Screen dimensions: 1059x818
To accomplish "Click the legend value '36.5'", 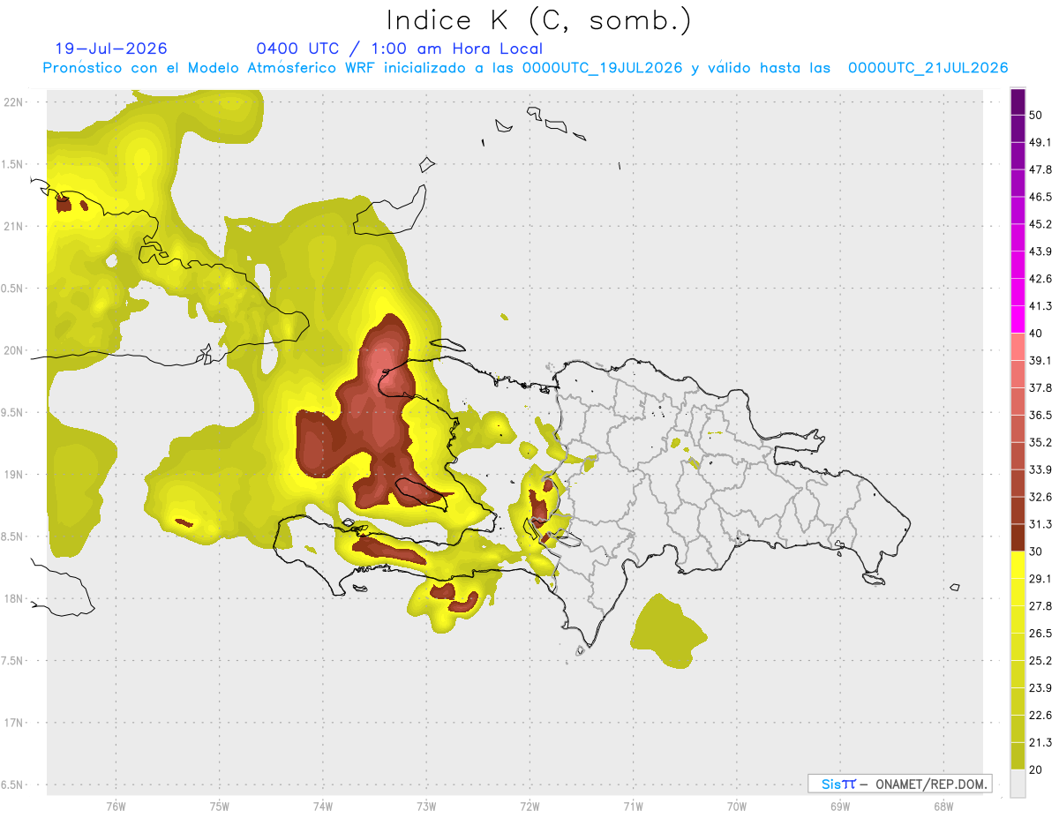I will [1040, 415].
